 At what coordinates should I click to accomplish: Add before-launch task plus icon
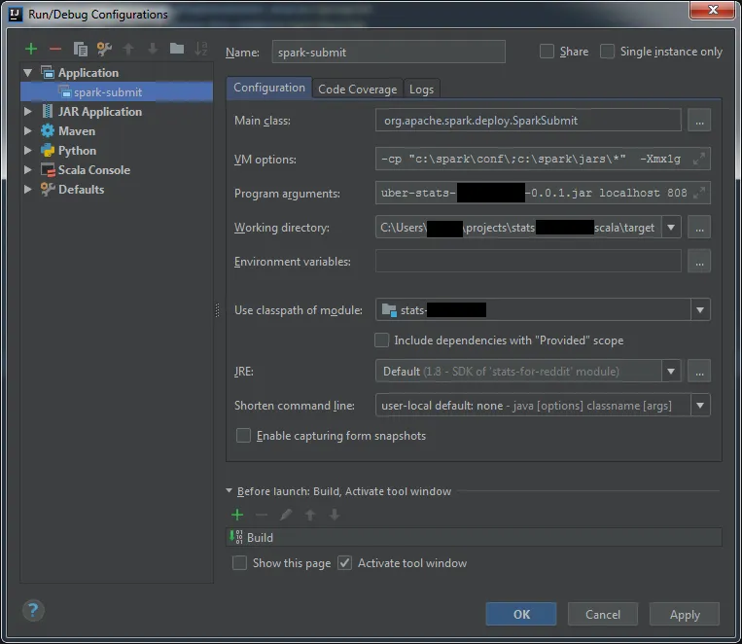tap(237, 515)
